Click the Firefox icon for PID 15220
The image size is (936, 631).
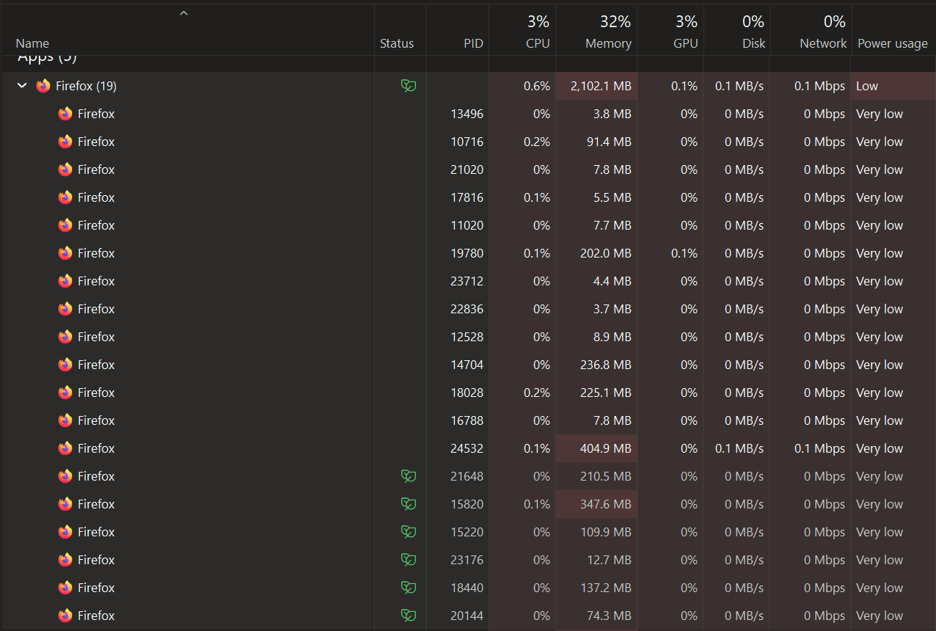(x=65, y=532)
